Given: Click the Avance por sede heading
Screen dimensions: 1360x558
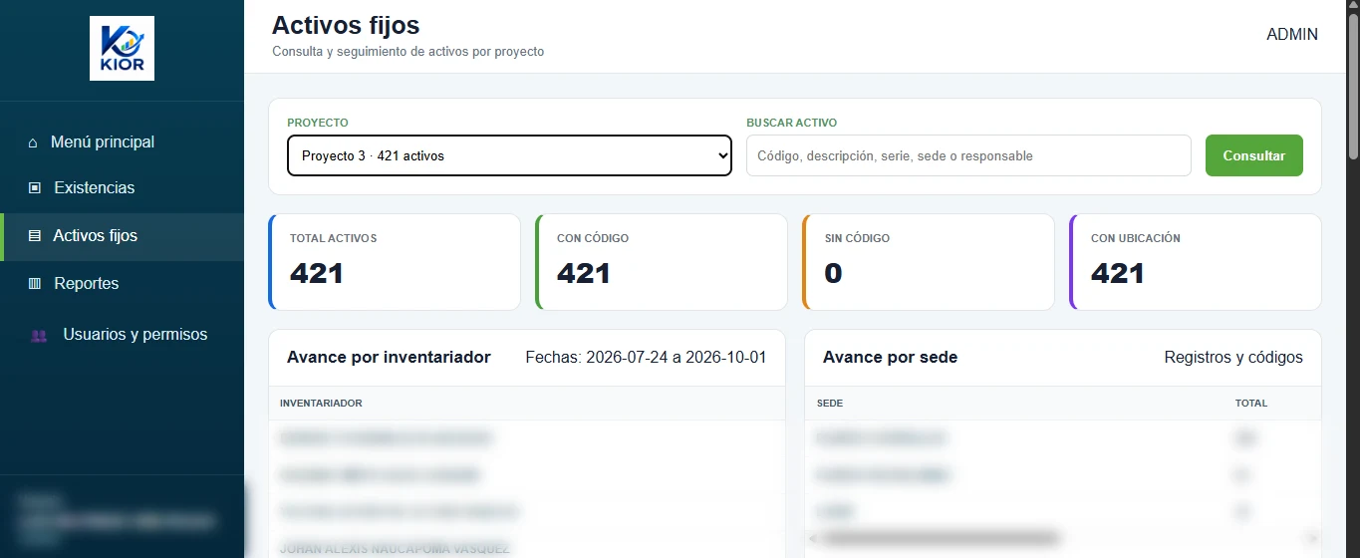Looking at the screenshot, I should (x=890, y=357).
